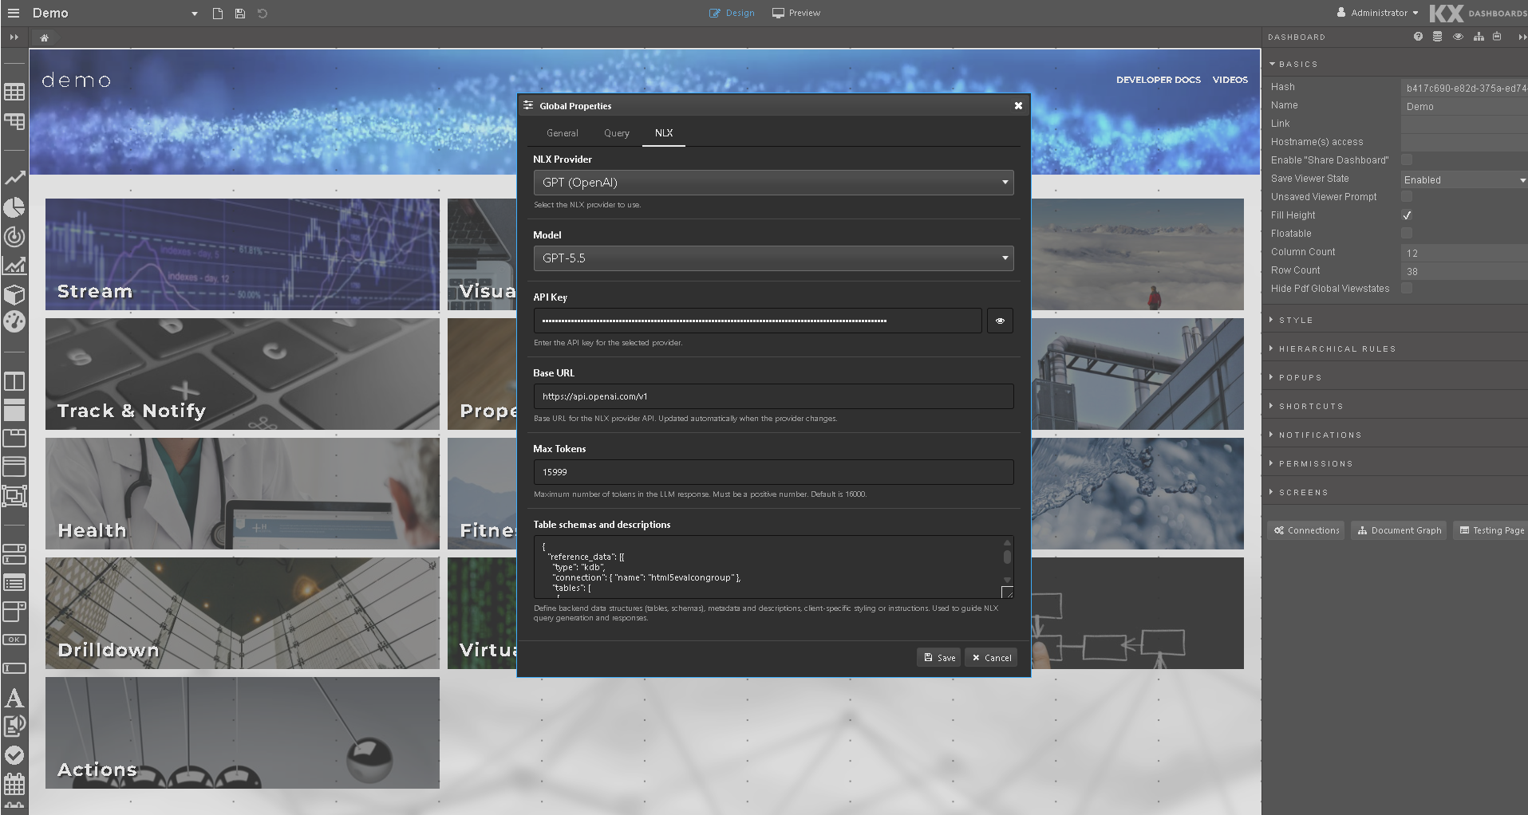The image size is (1528, 815).
Task: Switch to Design mode
Action: (732, 13)
